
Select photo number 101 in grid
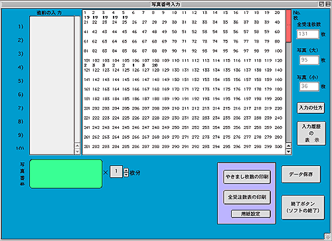(x=87, y=60)
